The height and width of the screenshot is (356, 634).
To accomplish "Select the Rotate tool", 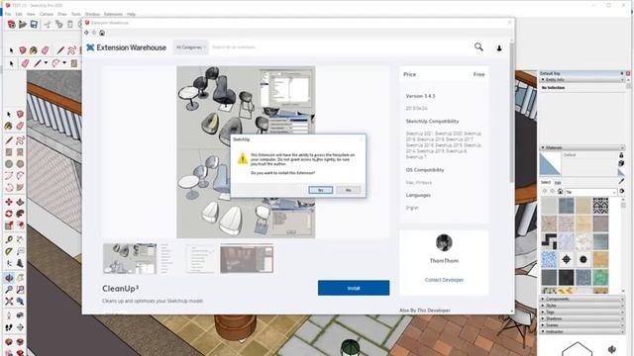I will point(9,214).
